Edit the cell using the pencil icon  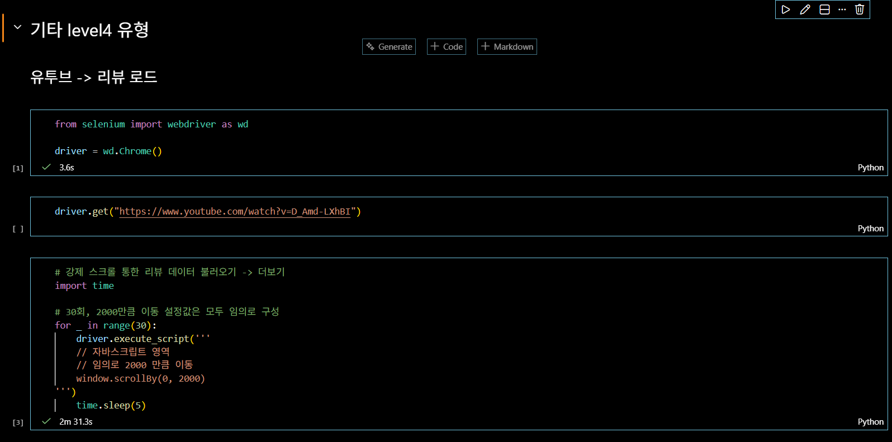tap(805, 9)
